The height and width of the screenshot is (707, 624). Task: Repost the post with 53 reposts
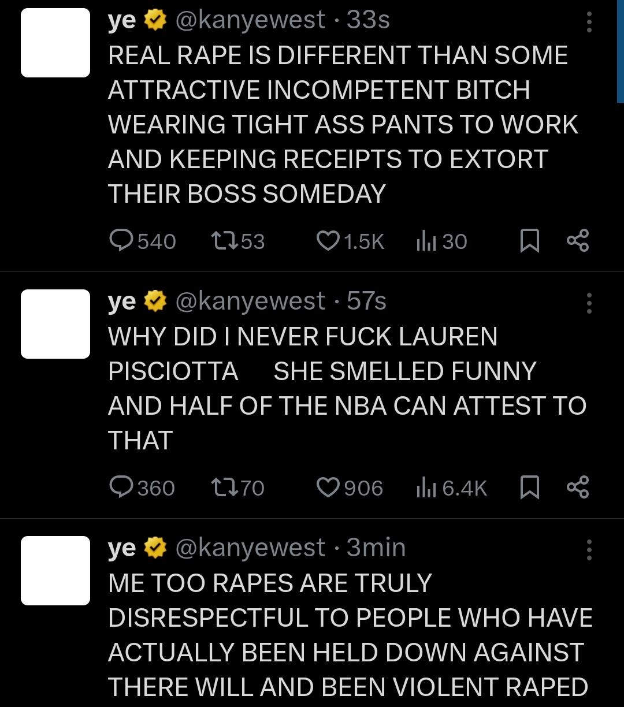pos(239,241)
